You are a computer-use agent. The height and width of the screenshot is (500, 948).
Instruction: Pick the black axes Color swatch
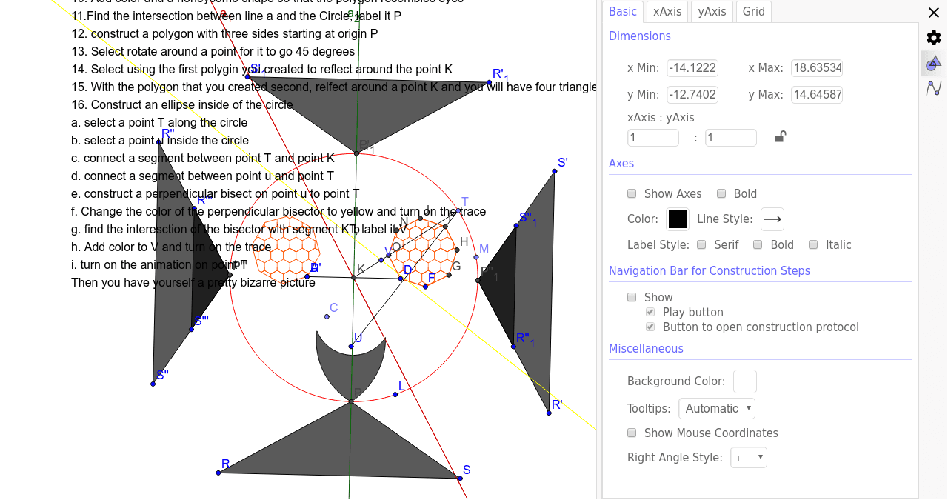678,219
